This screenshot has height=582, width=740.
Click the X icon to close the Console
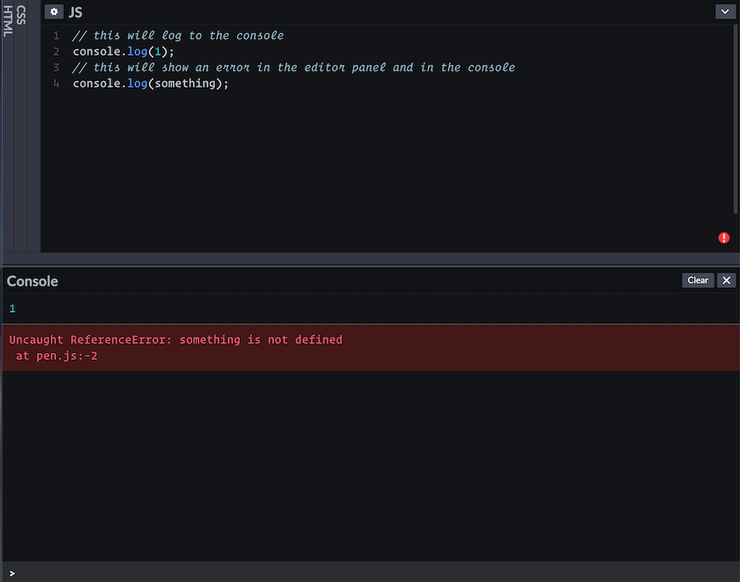[x=726, y=280]
